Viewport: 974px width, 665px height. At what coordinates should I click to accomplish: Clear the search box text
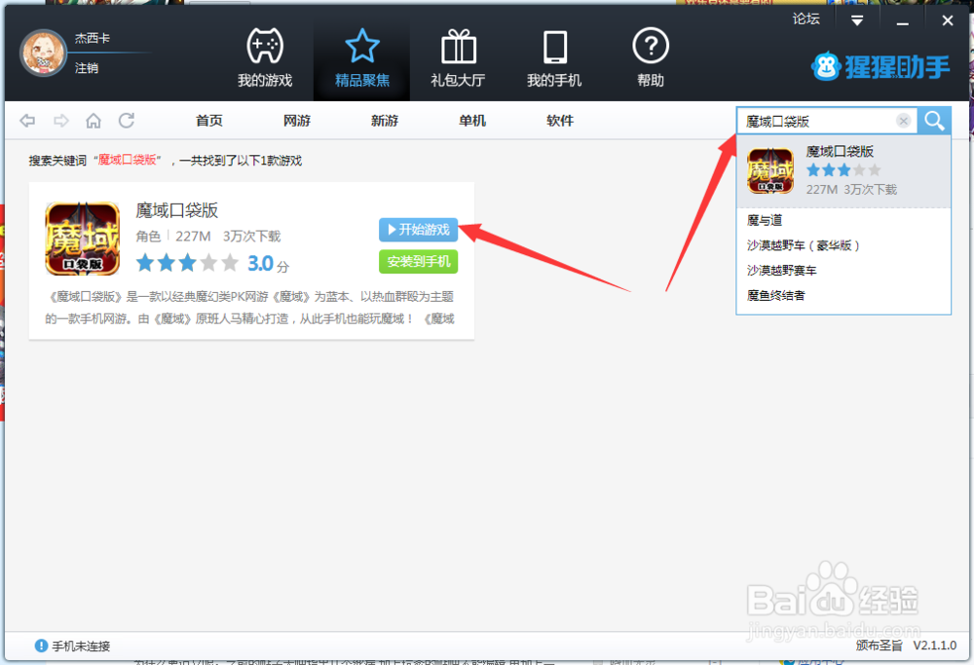click(904, 121)
